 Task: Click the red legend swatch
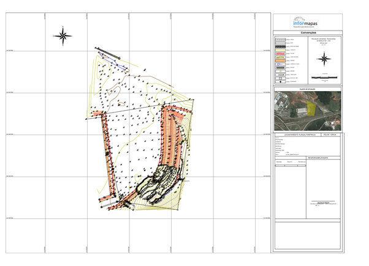pos(280,54)
